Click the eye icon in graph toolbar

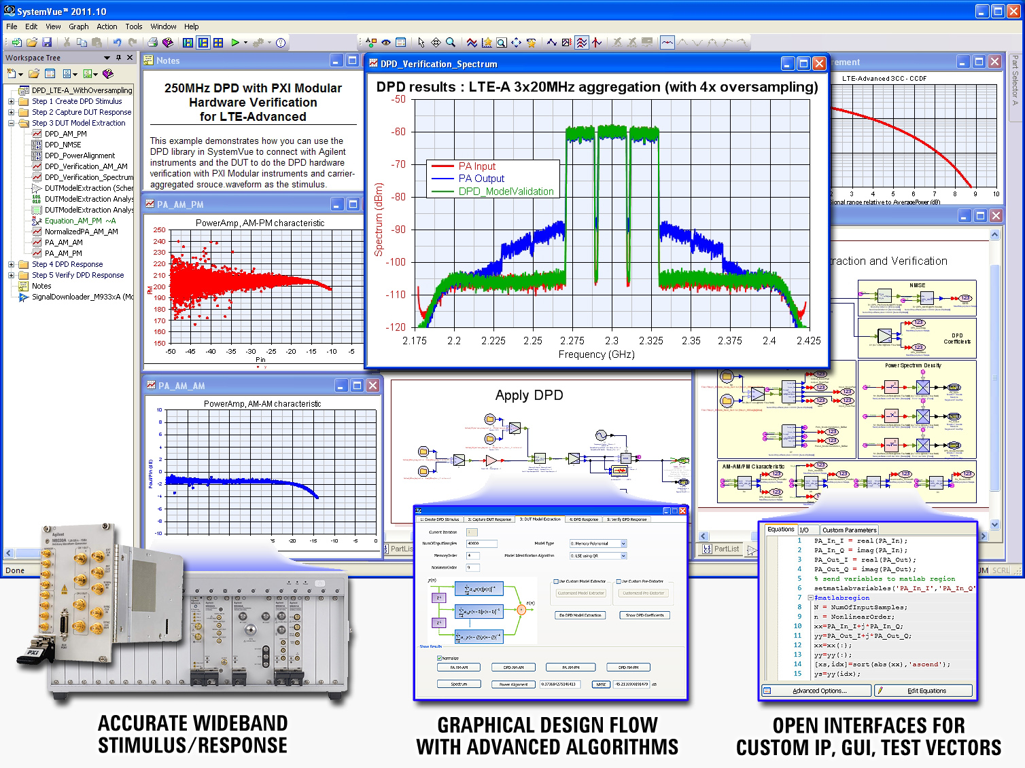(386, 42)
